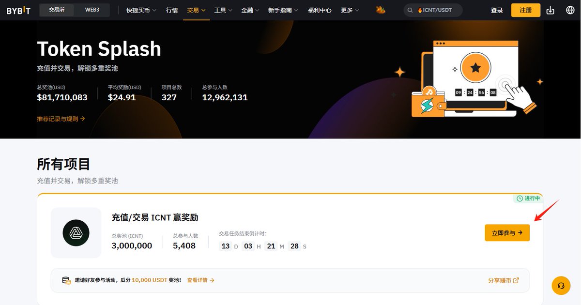Click the participant count 5,408
Viewport: 581px width, 305px height.
point(184,245)
